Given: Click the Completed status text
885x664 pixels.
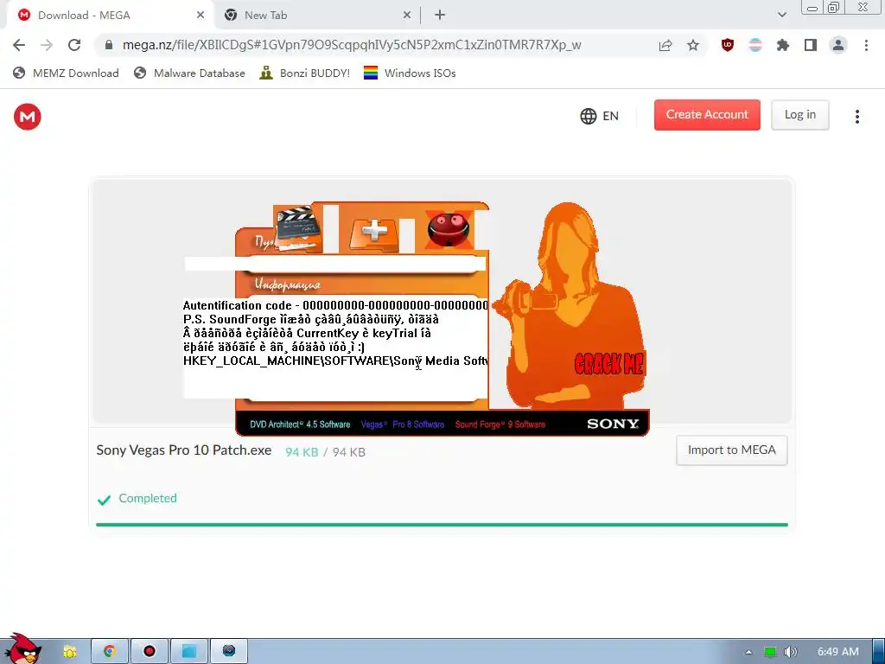Looking at the screenshot, I should point(147,498).
